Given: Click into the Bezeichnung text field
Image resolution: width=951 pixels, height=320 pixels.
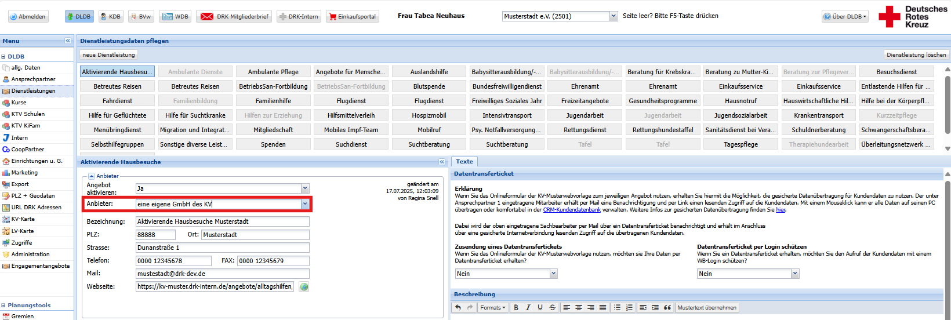Looking at the screenshot, I should (222, 221).
